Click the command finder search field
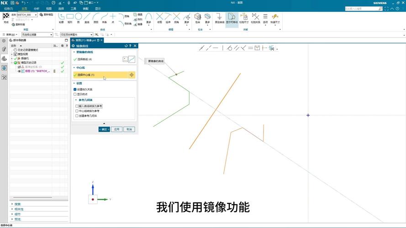The width and height of the screenshot is (406, 228). point(361,9)
